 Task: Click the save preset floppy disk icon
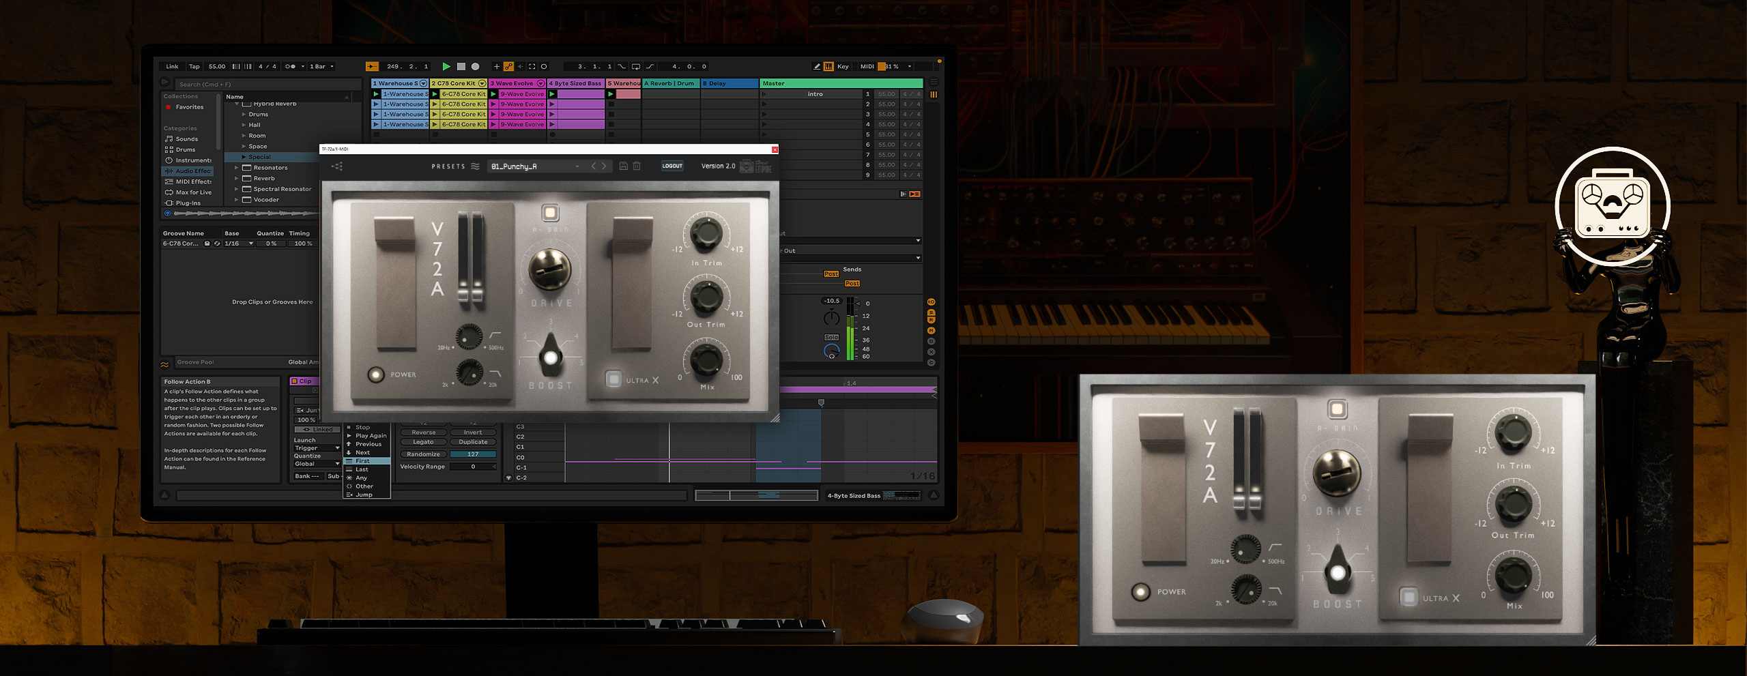pyautogui.click(x=623, y=166)
